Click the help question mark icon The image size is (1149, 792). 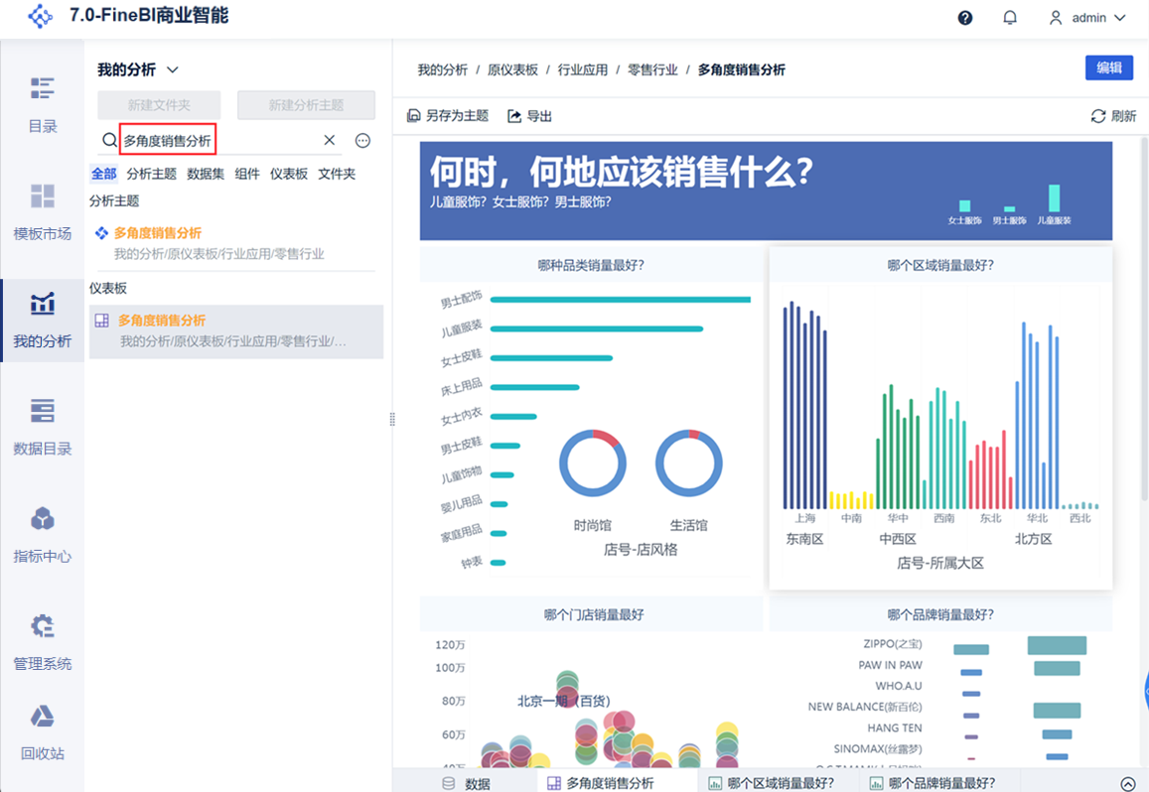[965, 18]
